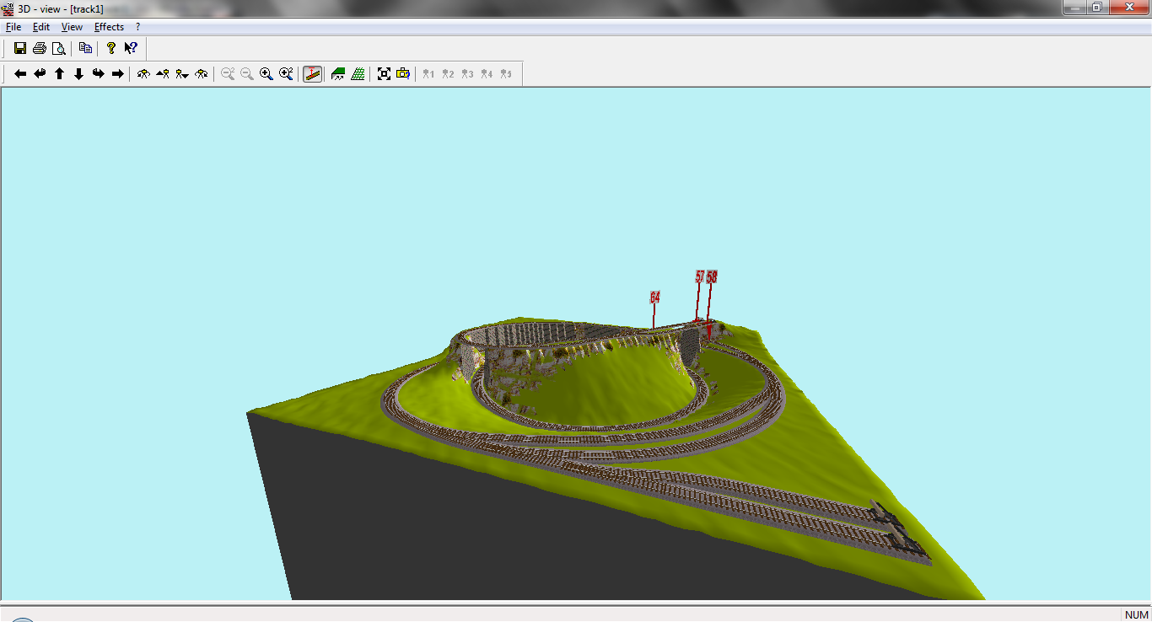Open the View menu
This screenshot has width=1152, height=622.
point(72,27)
